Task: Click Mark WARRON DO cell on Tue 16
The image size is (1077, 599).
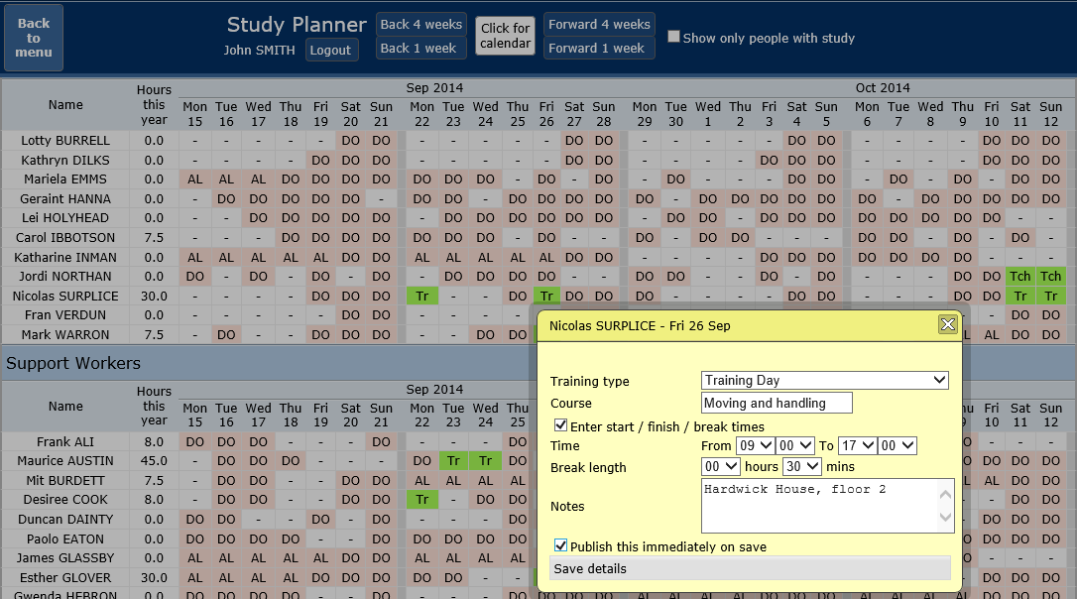Action: [226, 335]
